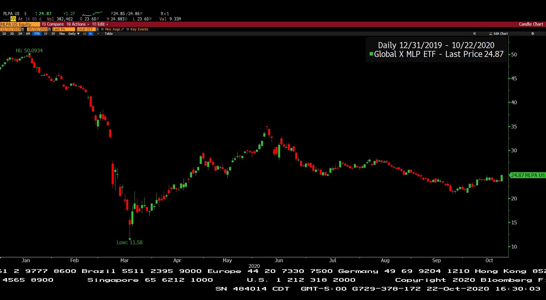Click the 95) Compare button
The image size is (546, 300).
coord(52,24)
